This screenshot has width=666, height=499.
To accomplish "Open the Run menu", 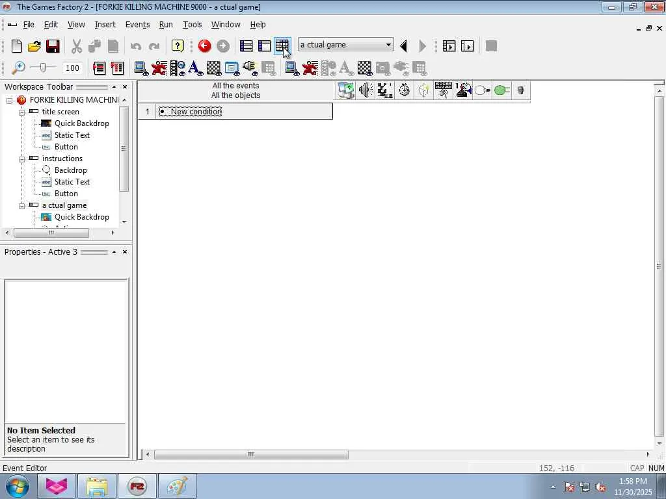I will click(166, 25).
